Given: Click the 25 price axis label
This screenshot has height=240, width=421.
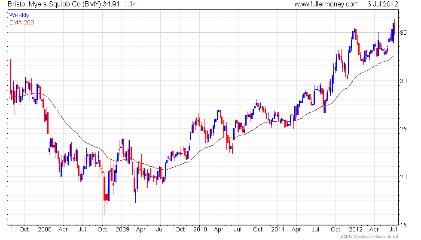Looking at the screenshot, I should [403, 129].
